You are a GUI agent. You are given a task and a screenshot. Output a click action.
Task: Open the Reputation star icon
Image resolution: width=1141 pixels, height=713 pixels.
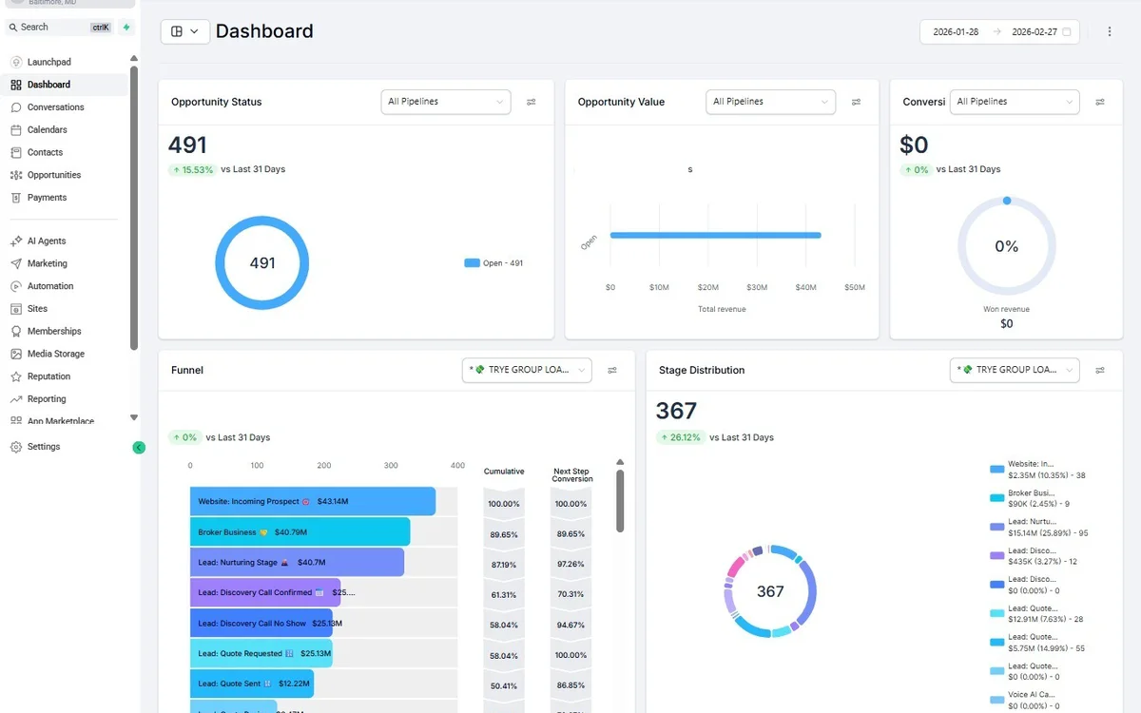pyautogui.click(x=16, y=376)
